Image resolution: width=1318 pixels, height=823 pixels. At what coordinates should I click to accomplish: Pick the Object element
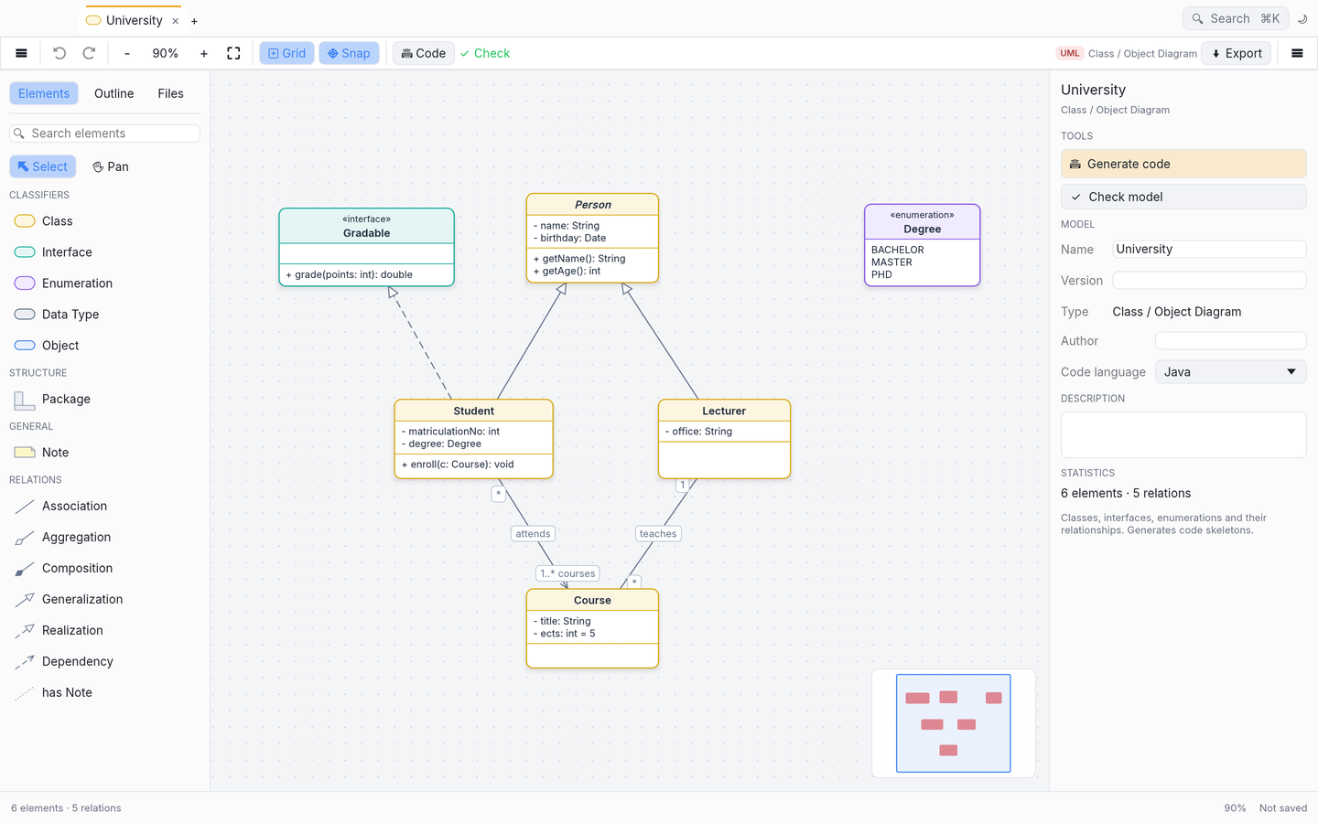(x=60, y=346)
